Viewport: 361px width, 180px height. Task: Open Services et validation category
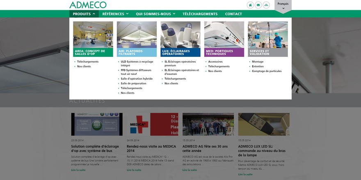point(268,39)
